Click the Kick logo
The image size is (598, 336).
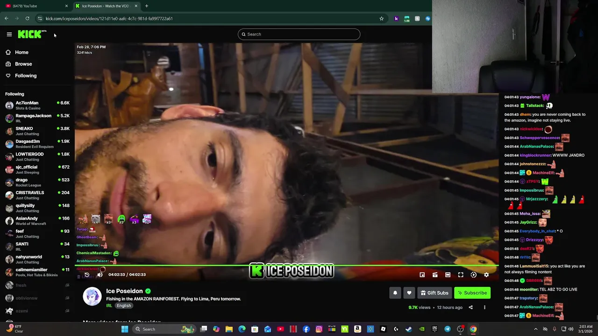(x=32, y=34)
